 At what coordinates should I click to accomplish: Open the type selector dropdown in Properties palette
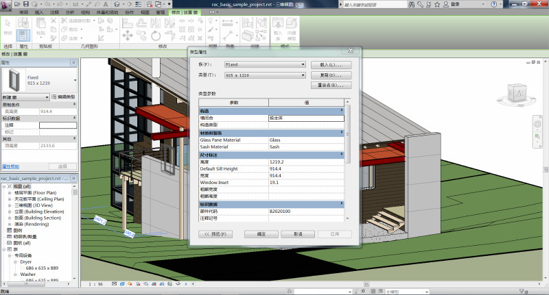(39, 80)
